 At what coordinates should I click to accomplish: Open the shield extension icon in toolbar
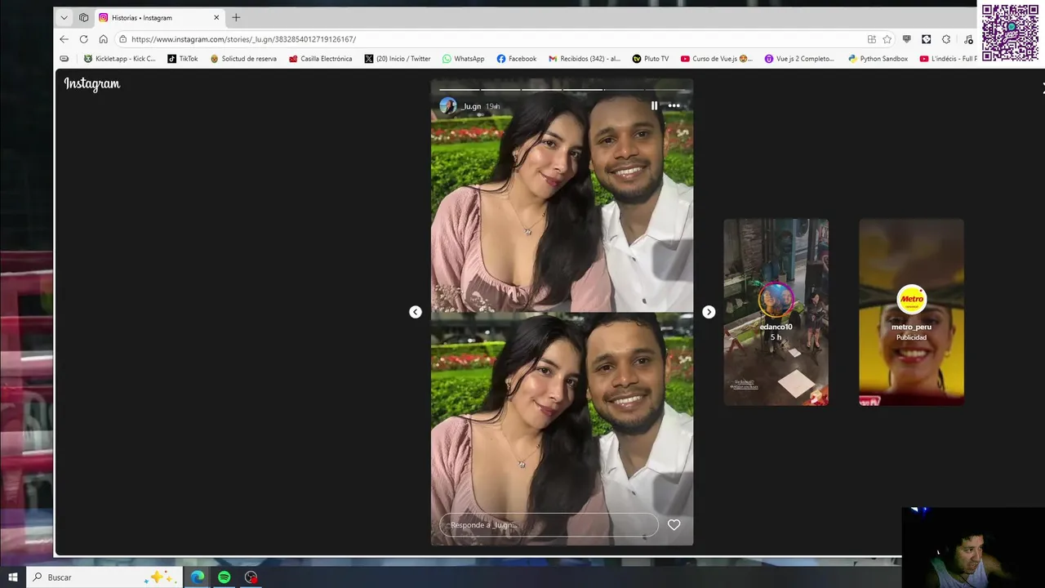[907, 39]
